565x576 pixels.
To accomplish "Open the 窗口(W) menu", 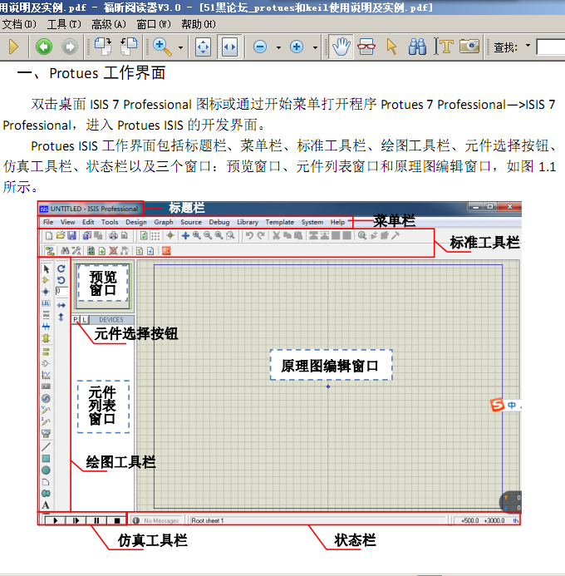I will 154,24.
